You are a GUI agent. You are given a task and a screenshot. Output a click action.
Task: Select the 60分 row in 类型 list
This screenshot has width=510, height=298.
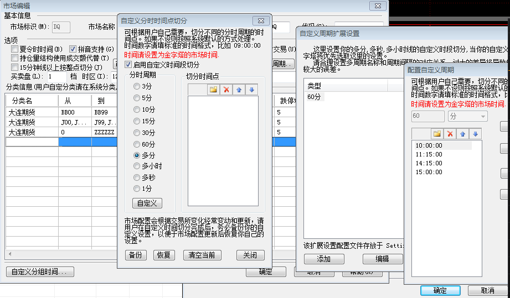[314, 97]
